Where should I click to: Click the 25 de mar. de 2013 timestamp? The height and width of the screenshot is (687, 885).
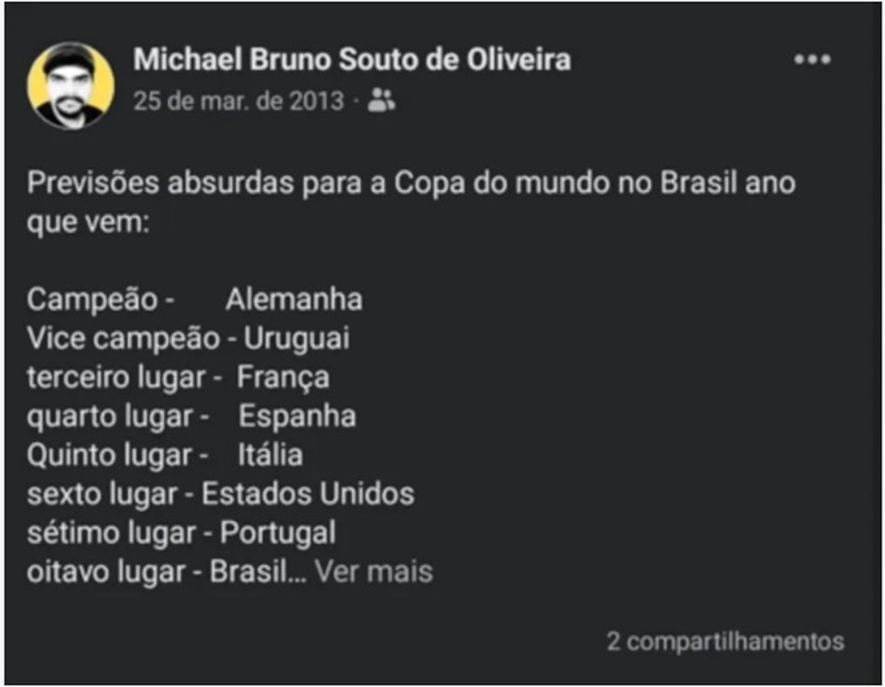[238, 102]
